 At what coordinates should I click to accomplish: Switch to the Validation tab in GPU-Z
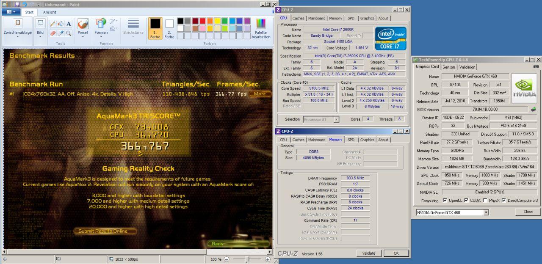(x=467, y=67)
